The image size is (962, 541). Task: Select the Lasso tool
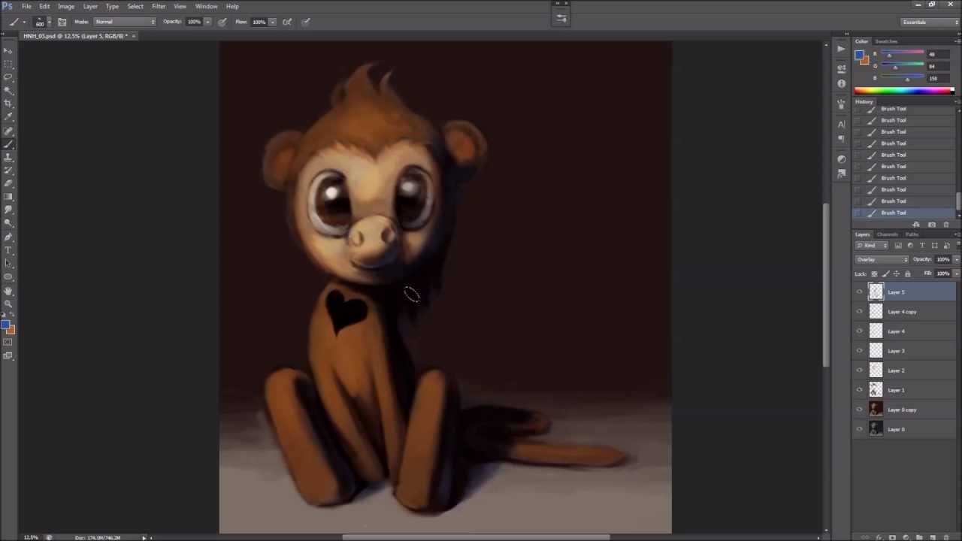(8, 77)
